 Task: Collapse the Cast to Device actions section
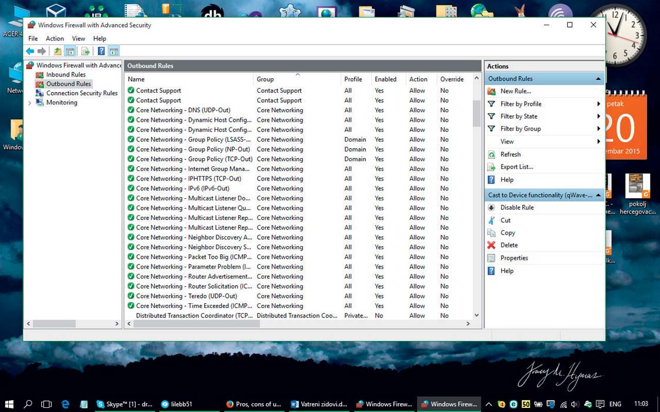pyautogui.click(x=598, y=196)
